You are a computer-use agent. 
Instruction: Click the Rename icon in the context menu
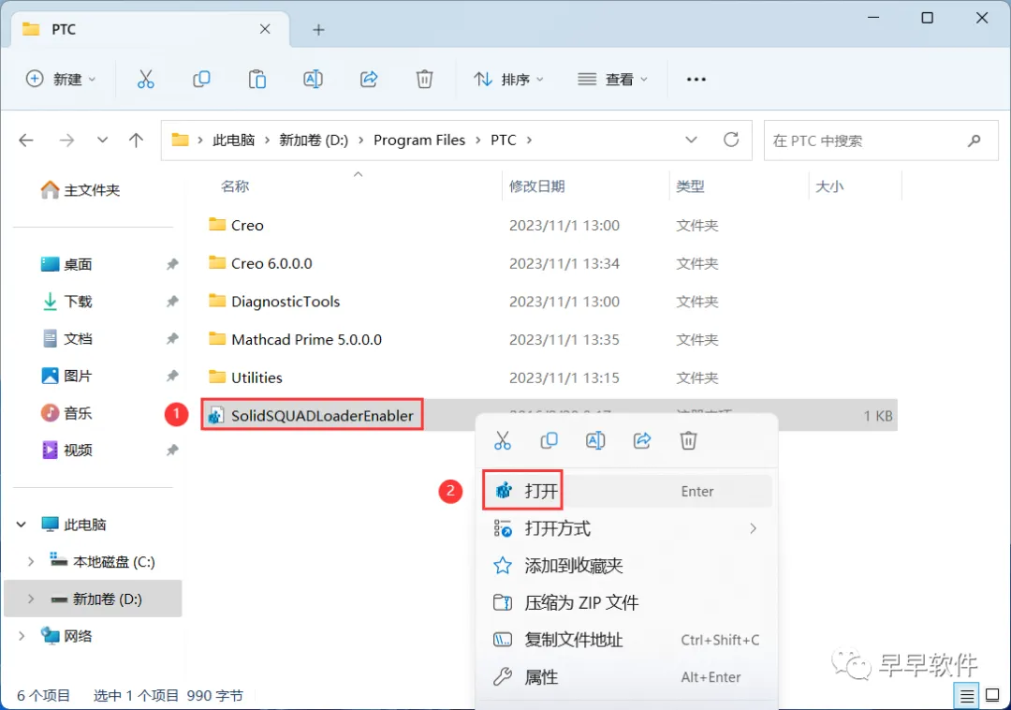(595, 441)
